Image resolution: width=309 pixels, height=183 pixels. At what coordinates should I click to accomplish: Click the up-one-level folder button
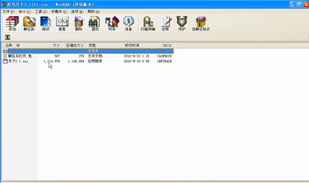pyautogui.click(x=8, y=37)
